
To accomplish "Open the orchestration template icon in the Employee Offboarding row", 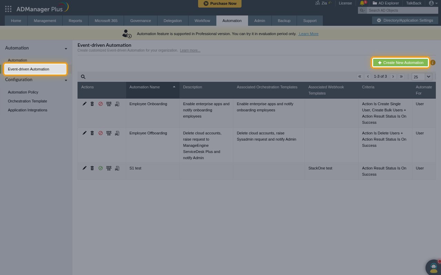I will coord(109,133).
